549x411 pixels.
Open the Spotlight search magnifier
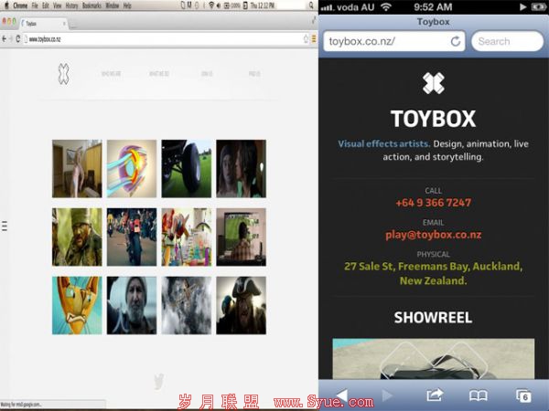click(311, 5)
